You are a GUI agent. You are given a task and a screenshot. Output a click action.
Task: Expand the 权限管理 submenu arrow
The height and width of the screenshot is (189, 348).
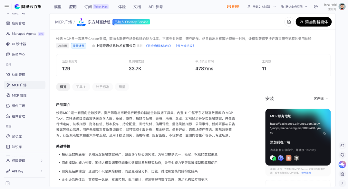pos(42,161)
